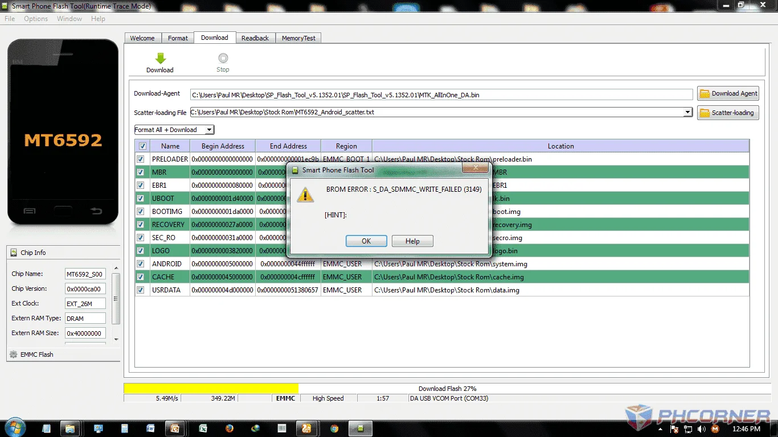Image resolution: width=778 pixels, height=437 pixels.
Task: Click the Download-Agent file path field
Action: 441,95
